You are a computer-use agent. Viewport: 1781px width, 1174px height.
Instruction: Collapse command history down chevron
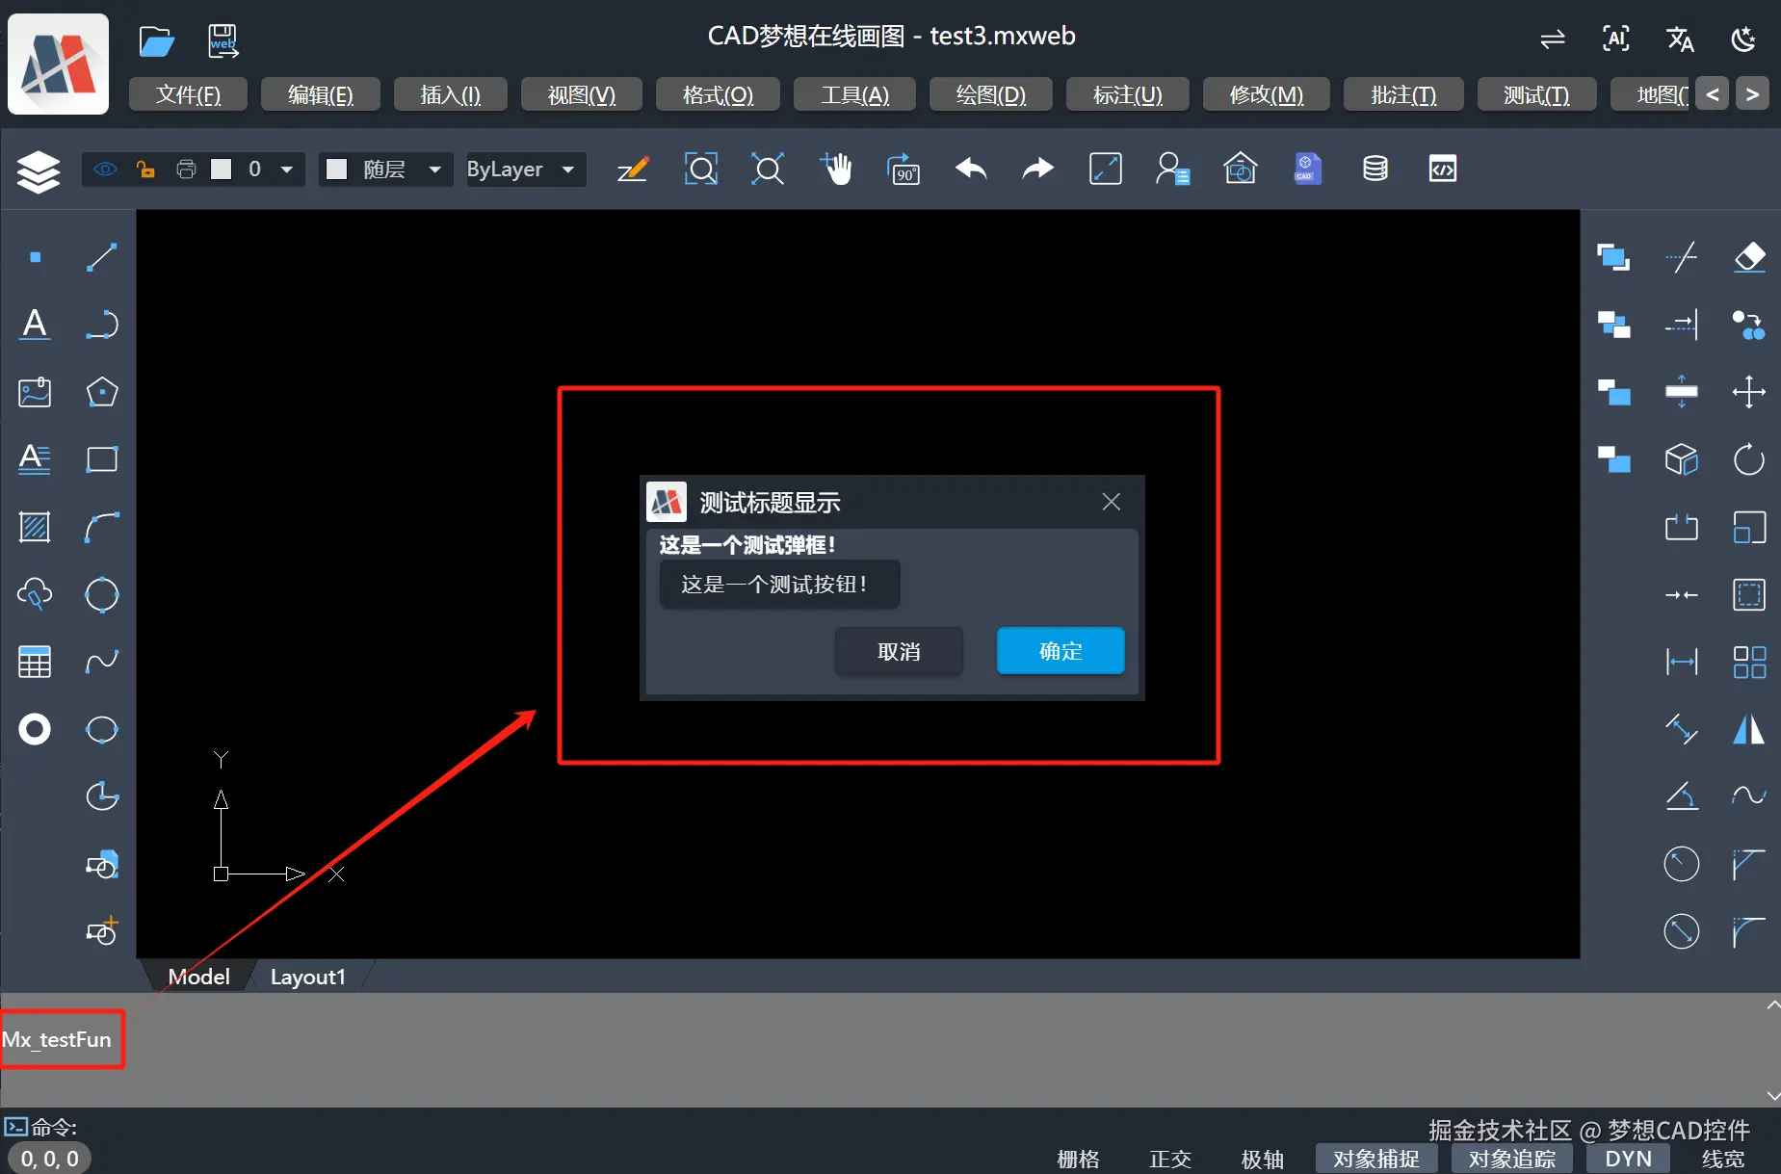click(1773, 1096)
